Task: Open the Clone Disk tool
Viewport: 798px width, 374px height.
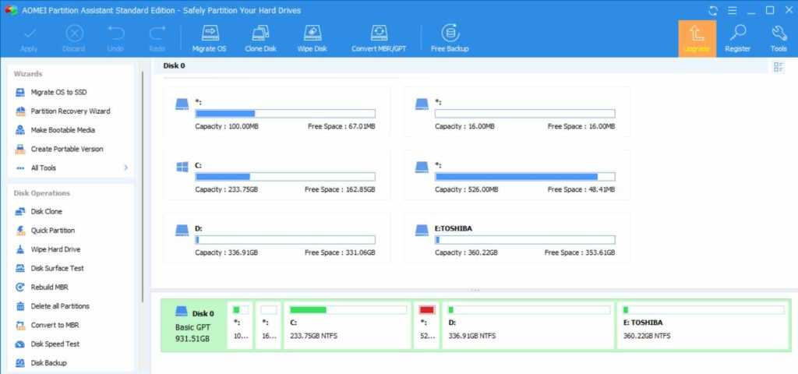Action: click(x=260, y=38)
